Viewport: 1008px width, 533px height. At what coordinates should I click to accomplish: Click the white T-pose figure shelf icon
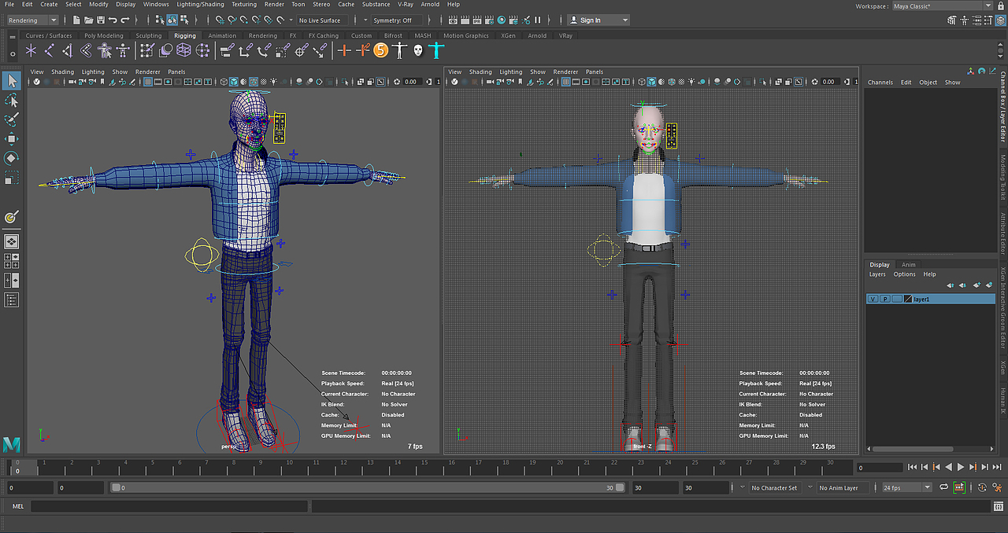pos(400,50)
